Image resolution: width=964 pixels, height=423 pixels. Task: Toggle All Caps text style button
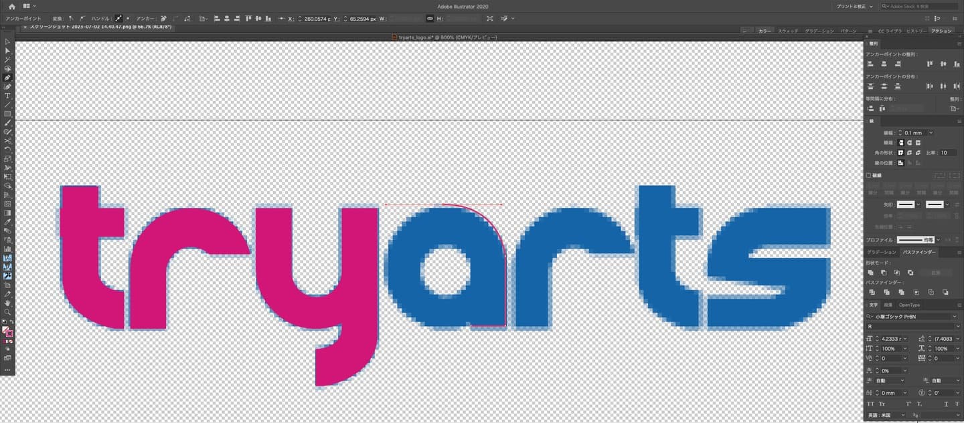coord(870,404)
